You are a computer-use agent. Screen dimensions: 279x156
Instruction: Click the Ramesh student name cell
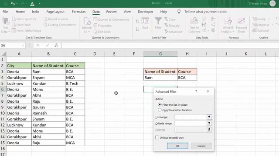pyautogui.click(x=48, y=113)
